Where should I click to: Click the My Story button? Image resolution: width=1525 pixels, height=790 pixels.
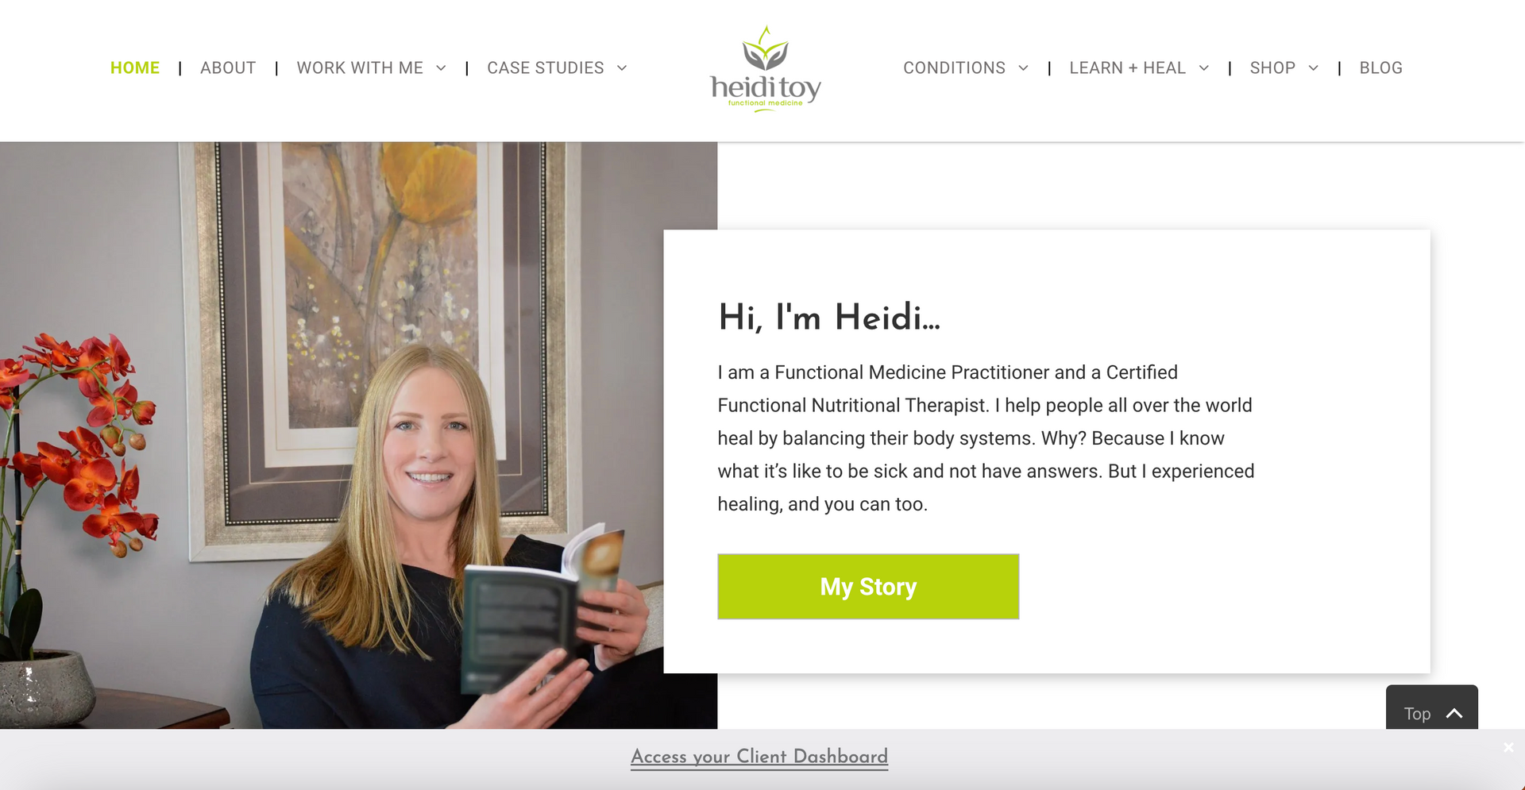(868, 587)
